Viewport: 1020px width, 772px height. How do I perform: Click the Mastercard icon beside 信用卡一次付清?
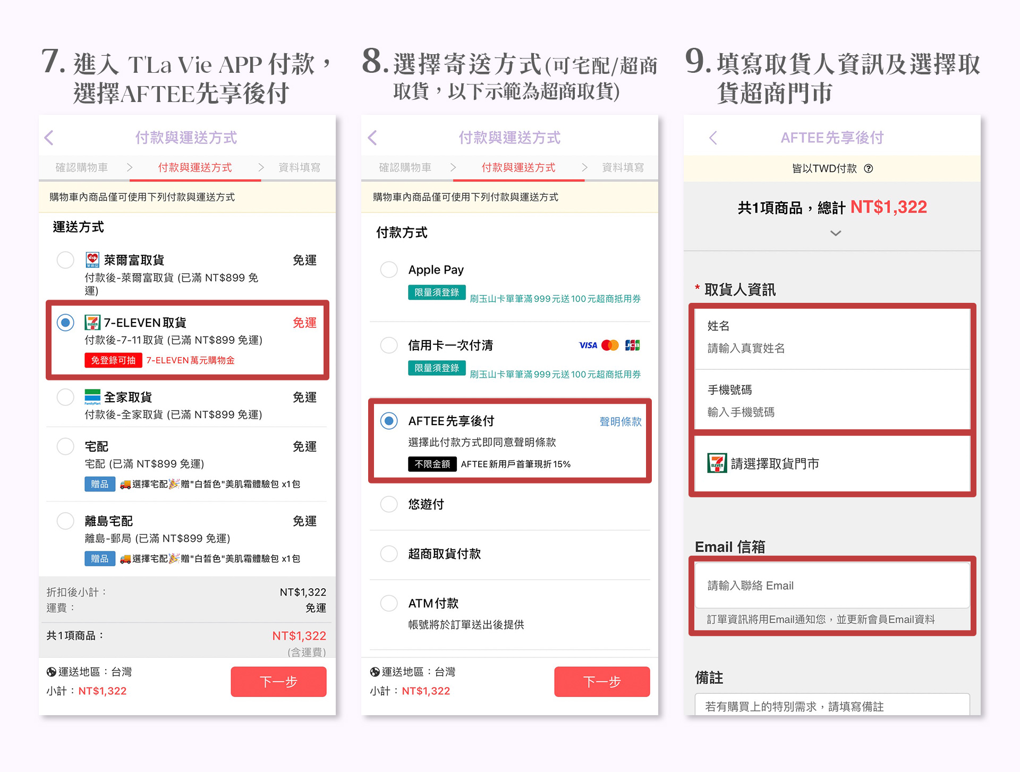610,345
